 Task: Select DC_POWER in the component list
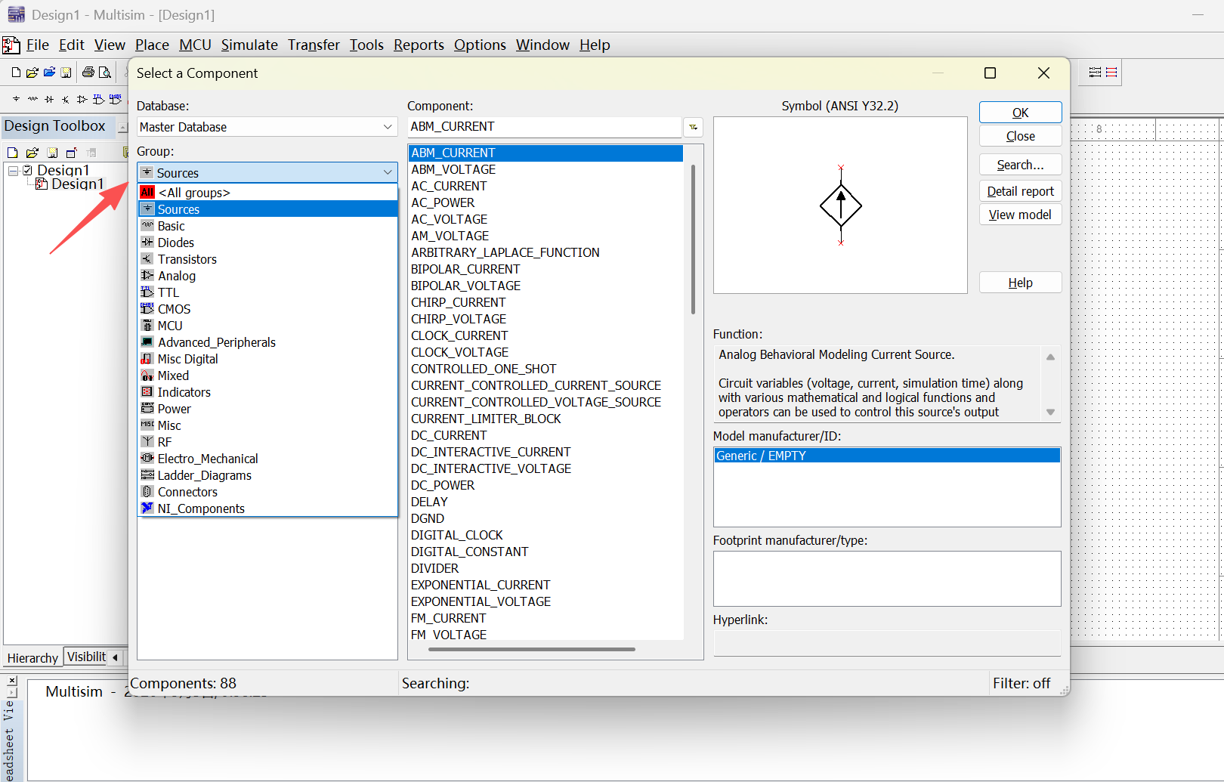point(443,485)
